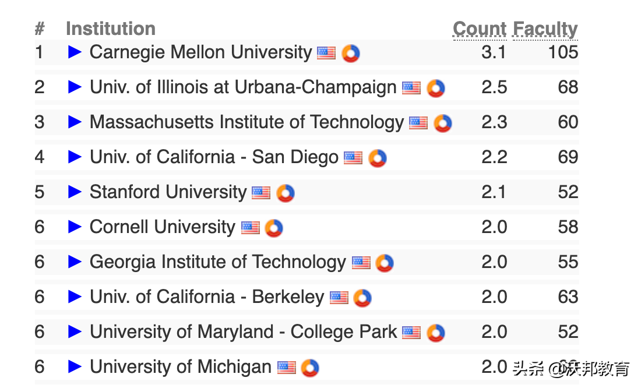This screenshot has height=388, width=641.
Task: Click Georgia Institute of Technology's pie chart icon
Action: click(x=385, y=263)
